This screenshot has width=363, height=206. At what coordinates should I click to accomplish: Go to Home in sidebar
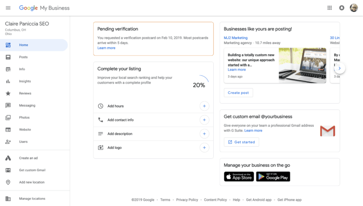point(34,45)
